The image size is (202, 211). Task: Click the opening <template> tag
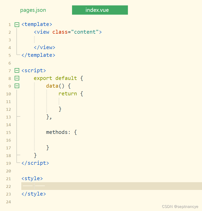click(x=37, y=24)
